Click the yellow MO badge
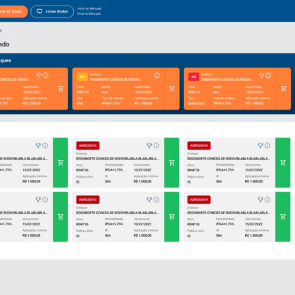 pos(82,77)
